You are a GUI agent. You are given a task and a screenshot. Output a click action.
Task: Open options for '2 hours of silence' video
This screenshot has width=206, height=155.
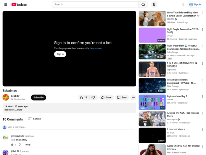202,130
